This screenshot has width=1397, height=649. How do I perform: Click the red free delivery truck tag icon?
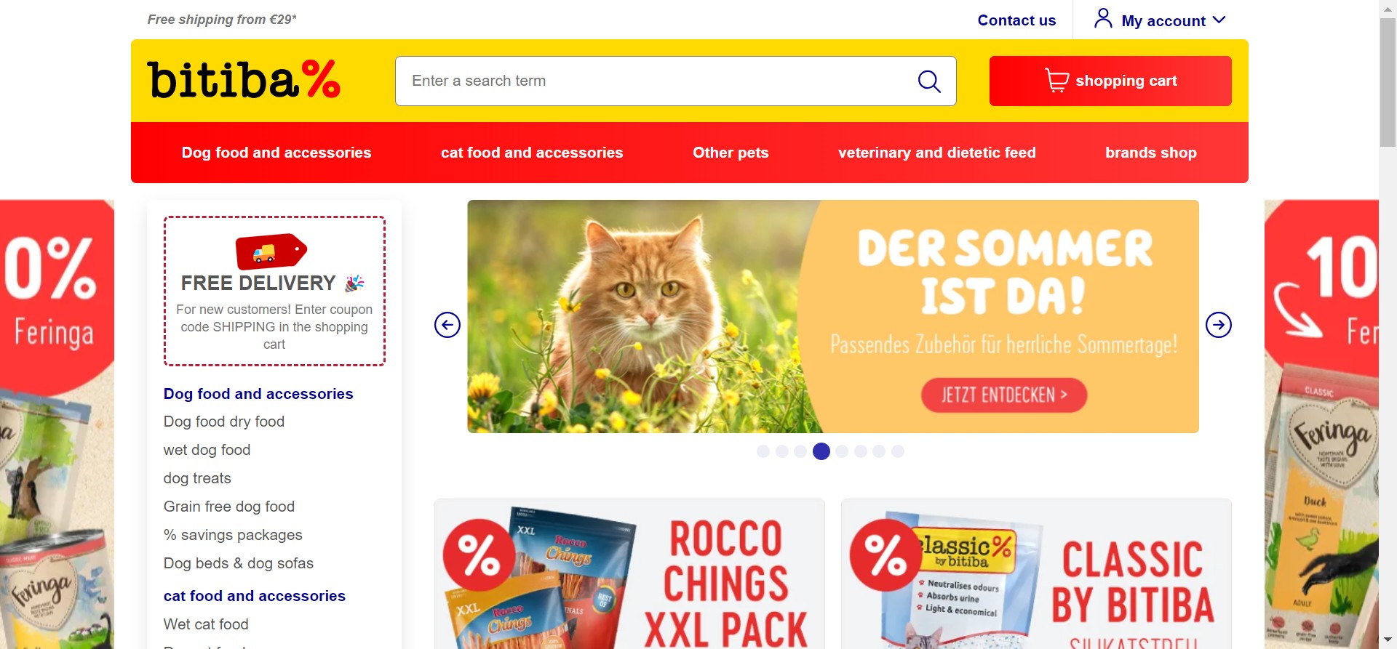point(271,251)
